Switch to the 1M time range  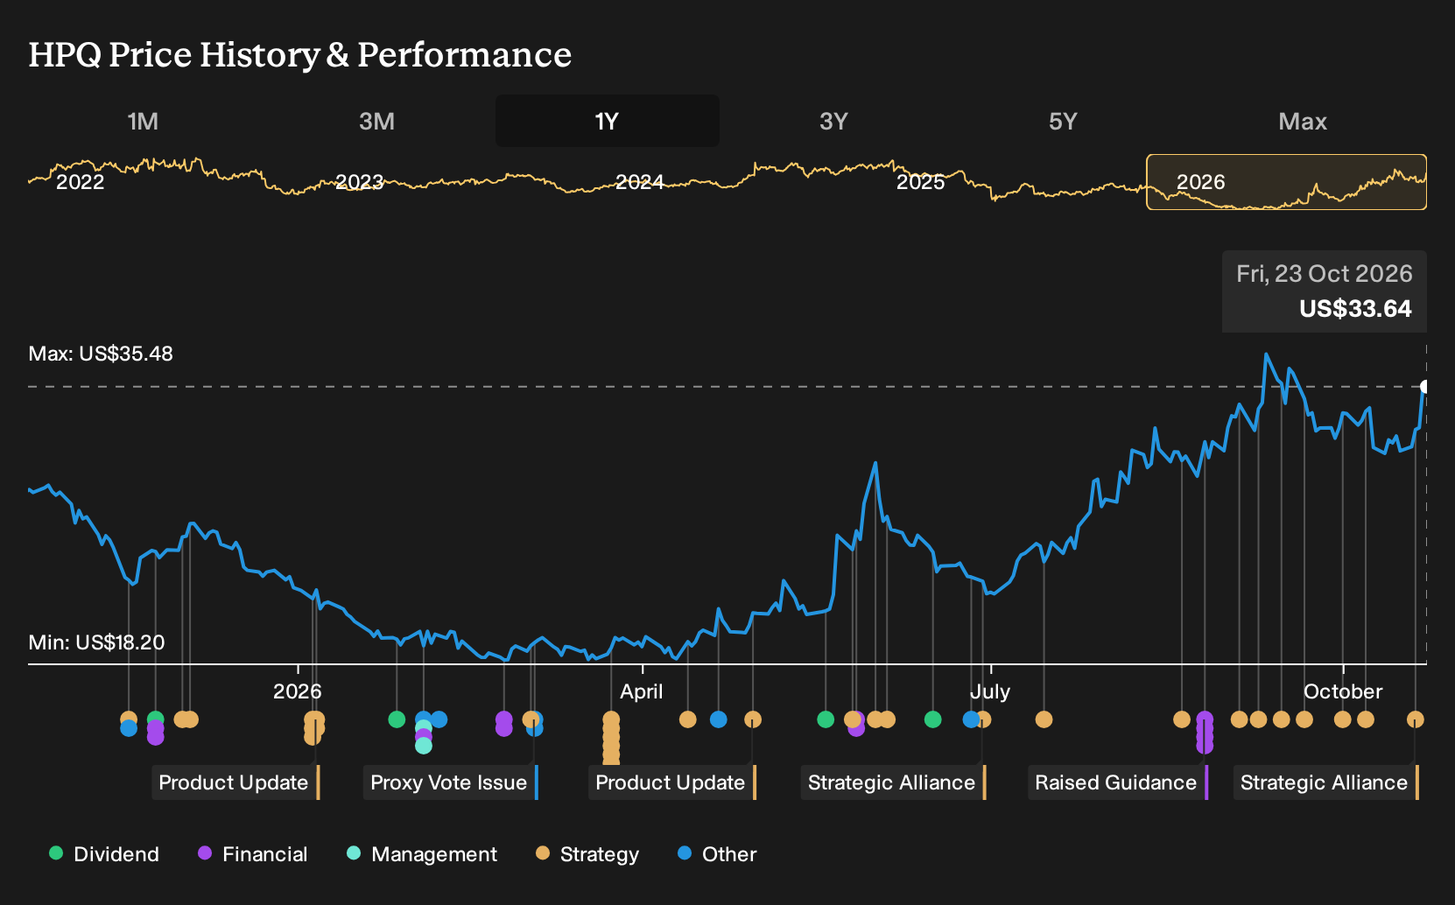143,121
